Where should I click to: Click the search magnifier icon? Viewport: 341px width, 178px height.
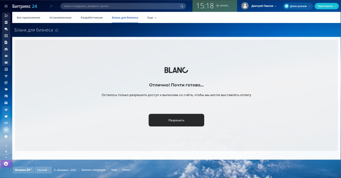tap(182, 6)
